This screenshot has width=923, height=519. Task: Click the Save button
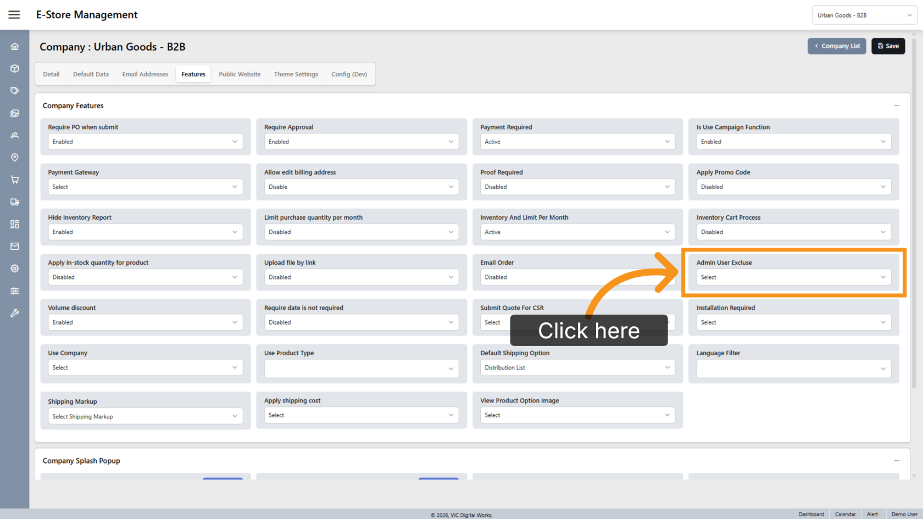(x=888, y=46)
